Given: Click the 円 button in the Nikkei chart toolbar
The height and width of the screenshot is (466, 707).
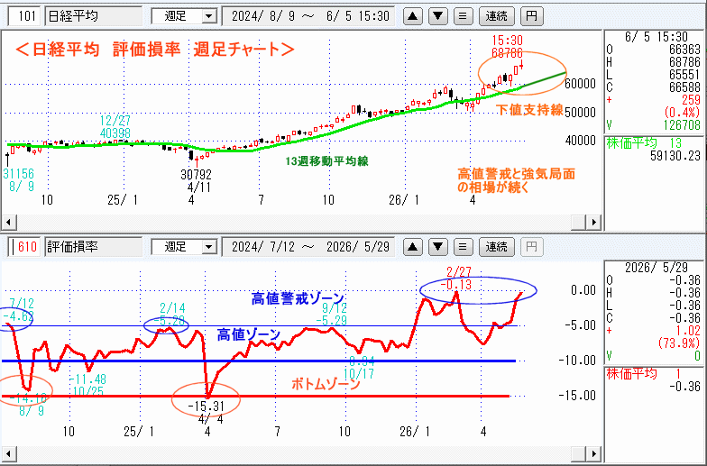Looking at the screenshot, I should [532, 16].
